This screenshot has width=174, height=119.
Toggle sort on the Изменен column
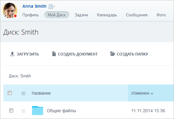142,93
